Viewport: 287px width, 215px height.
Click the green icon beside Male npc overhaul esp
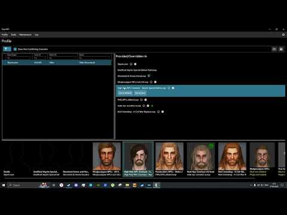pyautogui.click(x=152, y=106)
